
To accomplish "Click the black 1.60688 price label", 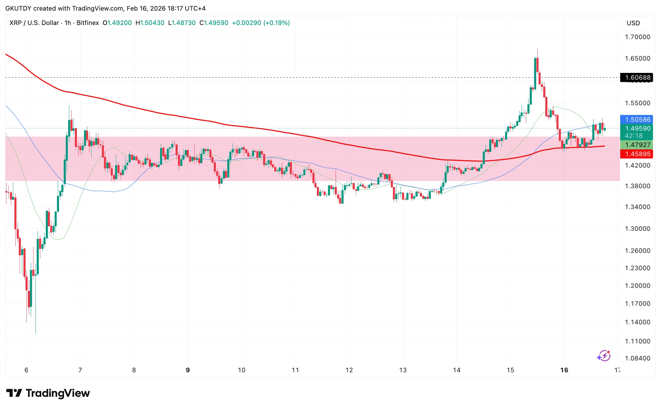I will click(x=636, y=78).
